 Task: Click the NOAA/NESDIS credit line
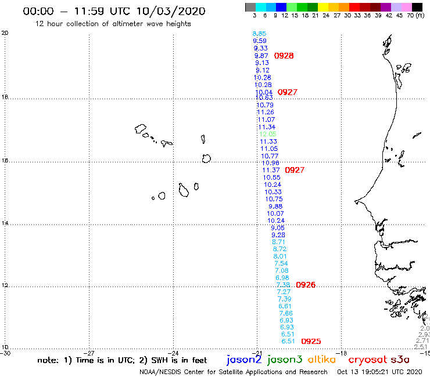click(234, 372)
